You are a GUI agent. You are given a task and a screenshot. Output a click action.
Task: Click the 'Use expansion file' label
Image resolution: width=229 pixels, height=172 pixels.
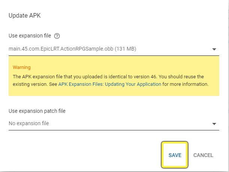tap(30, 36)
